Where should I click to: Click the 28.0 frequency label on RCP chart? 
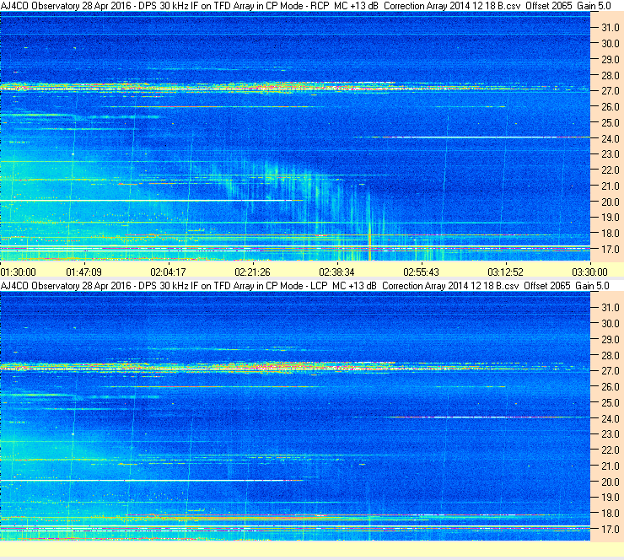click(610, 75)
